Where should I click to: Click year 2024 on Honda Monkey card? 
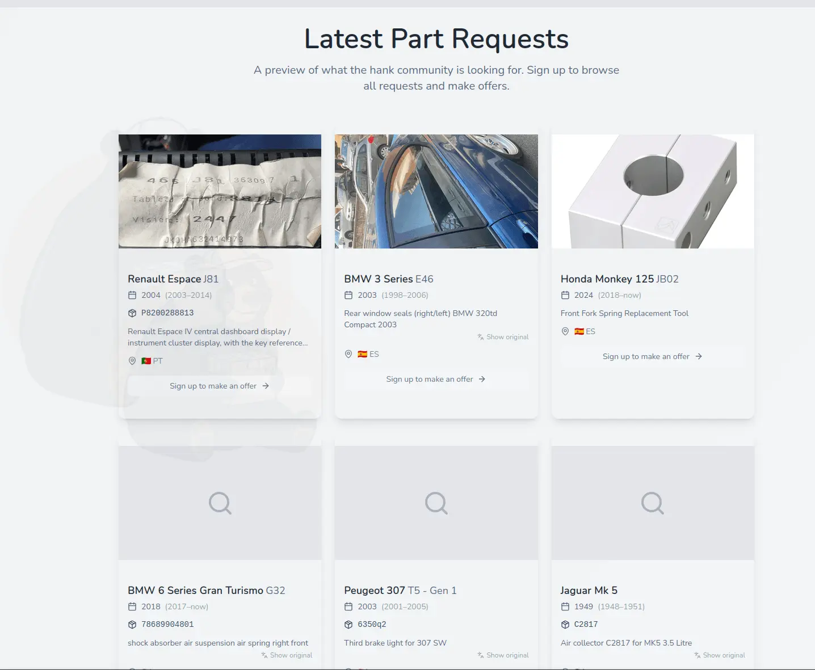pos(583,295)
